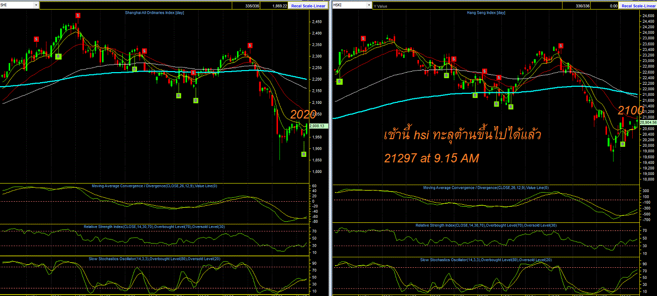Click the 2,008.13 last-price label
This screenshot has width=657, height=296.
pos(319,126)
